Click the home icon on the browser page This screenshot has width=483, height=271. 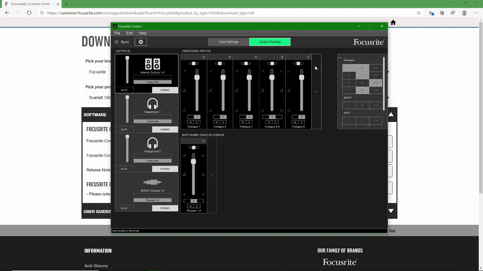pos(393,23)
